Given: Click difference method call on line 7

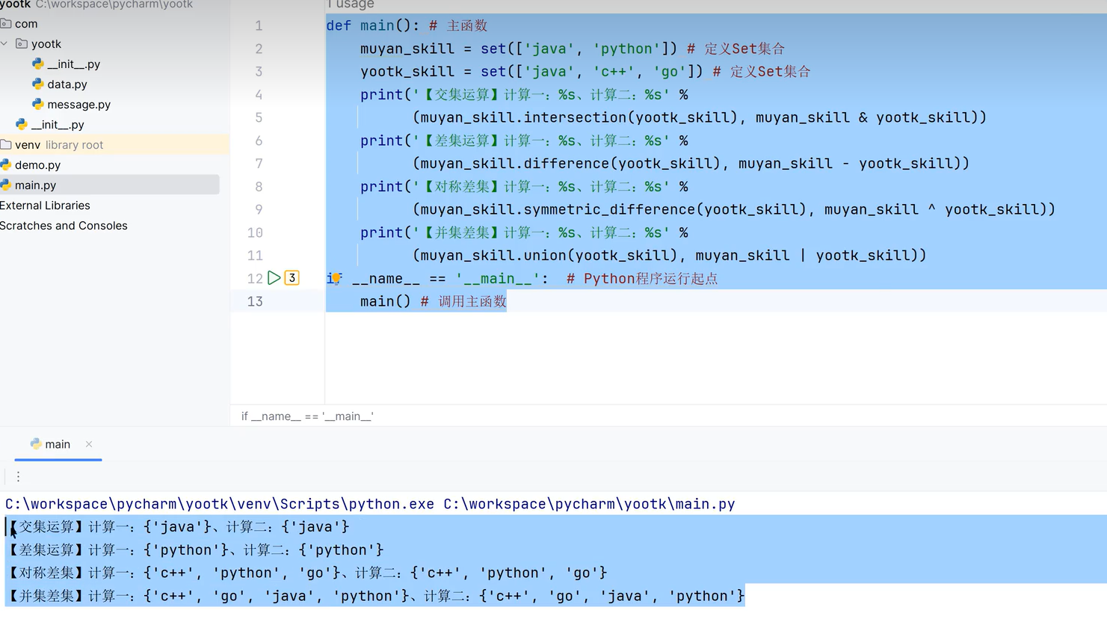Looking at the screenshot, I should (x=567, y=164).
